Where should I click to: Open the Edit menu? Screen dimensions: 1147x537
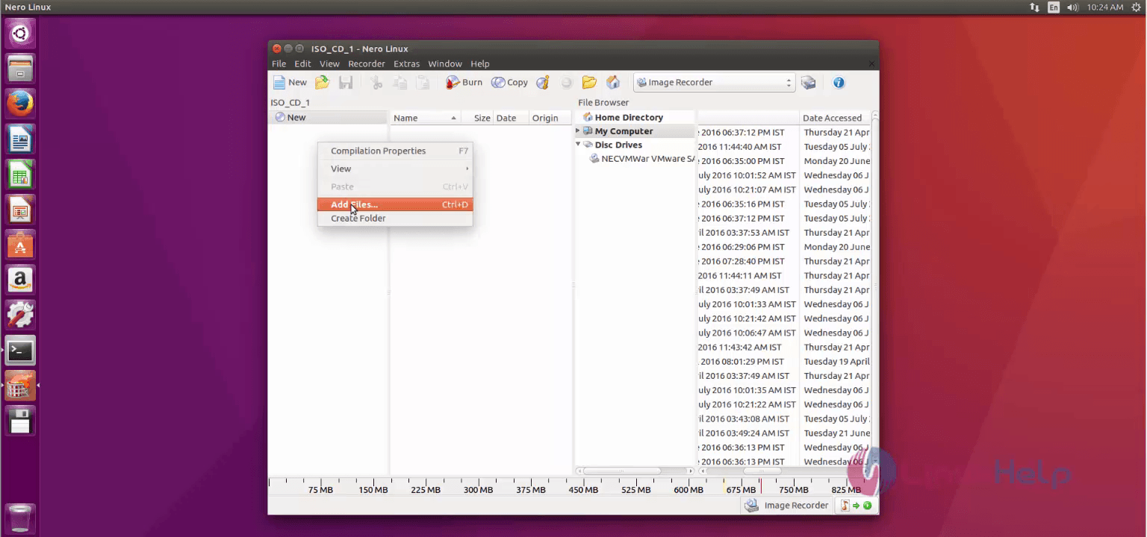point(302,64)
